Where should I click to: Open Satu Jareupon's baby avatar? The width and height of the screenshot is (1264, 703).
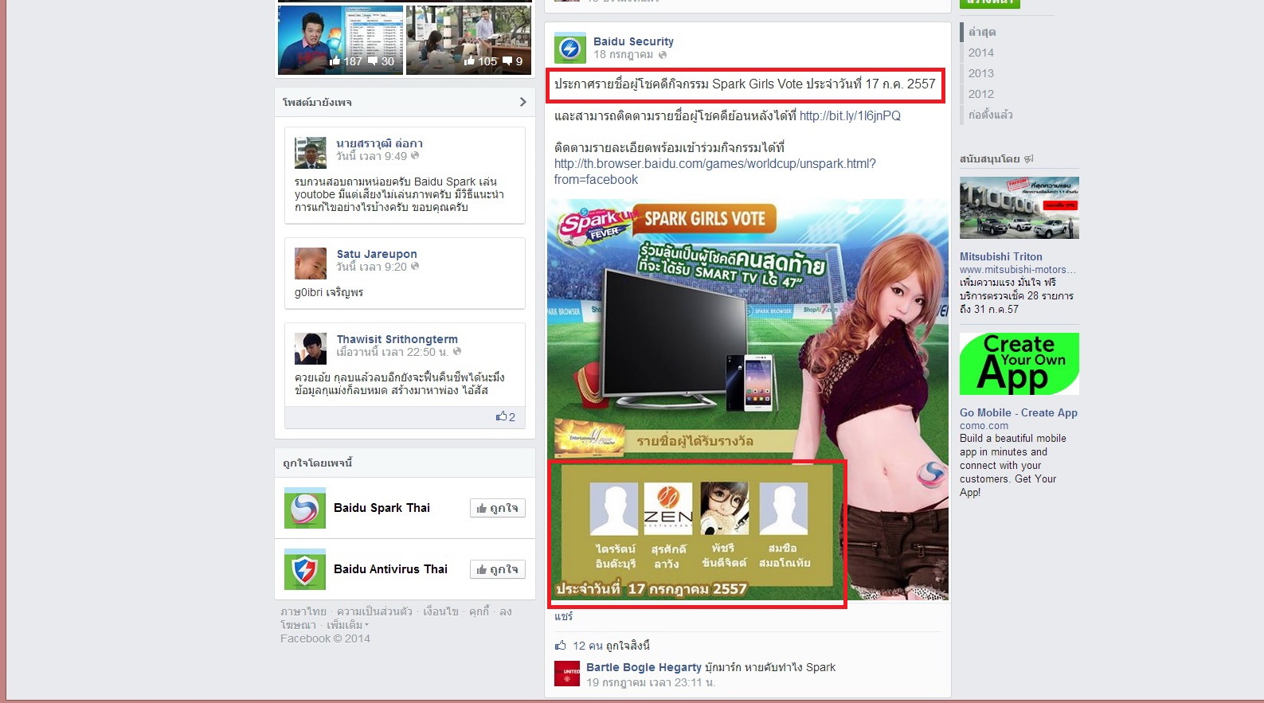pos(311,264)
